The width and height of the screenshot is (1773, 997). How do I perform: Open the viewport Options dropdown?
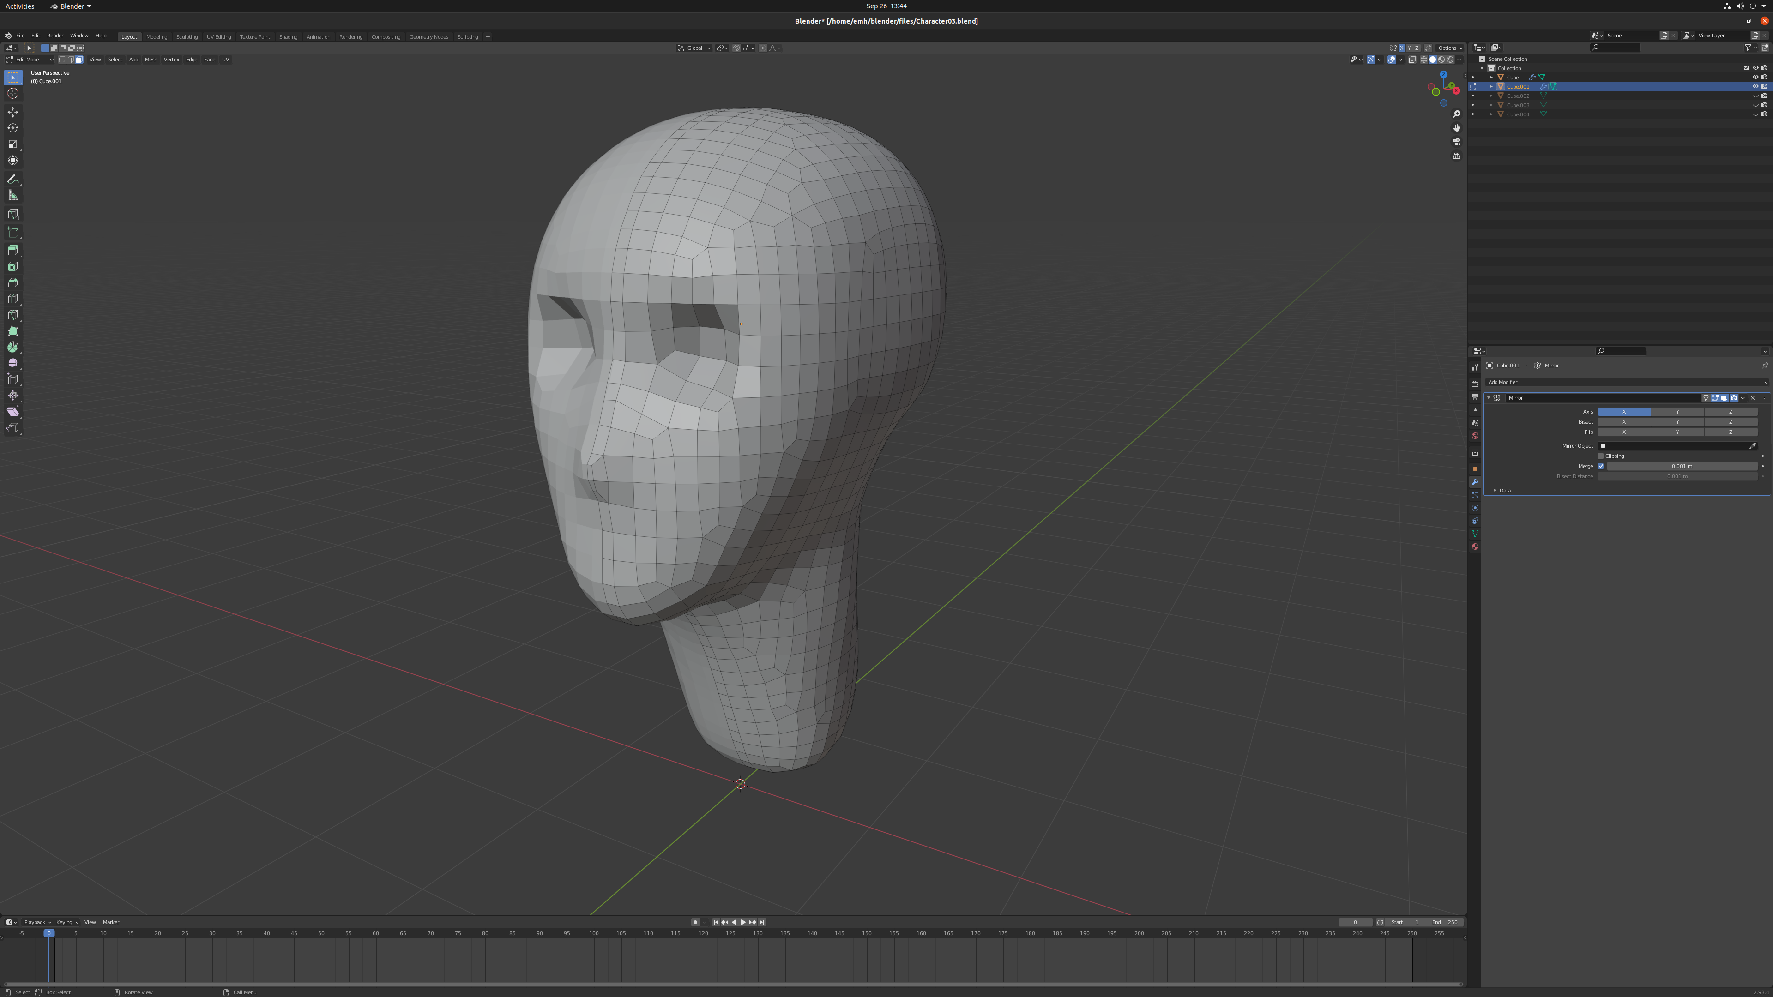1450,48
